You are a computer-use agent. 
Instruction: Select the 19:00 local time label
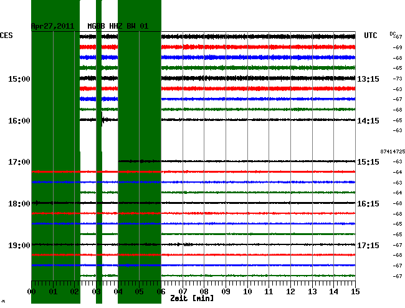pos(19,245)
